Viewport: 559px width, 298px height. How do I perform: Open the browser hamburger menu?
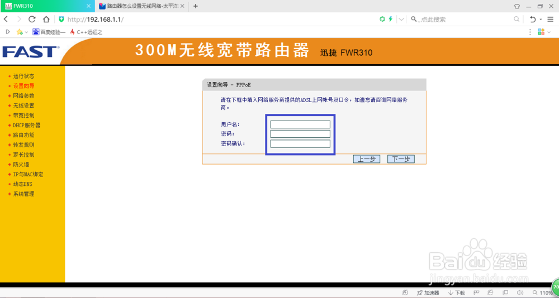point(551,19)
